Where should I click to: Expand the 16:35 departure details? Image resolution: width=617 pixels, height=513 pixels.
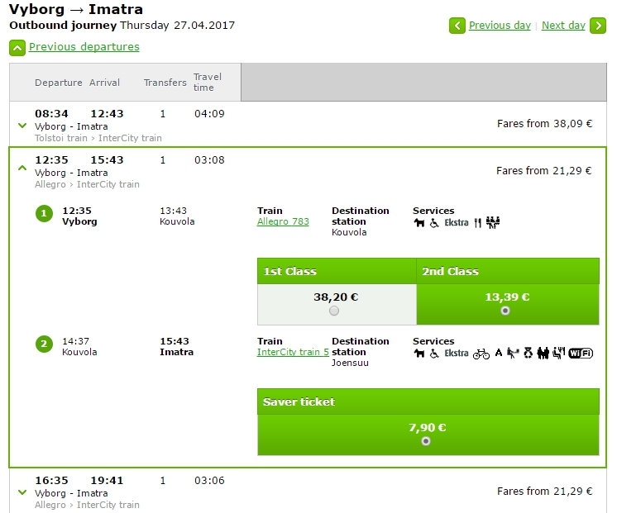pos(22,492)
